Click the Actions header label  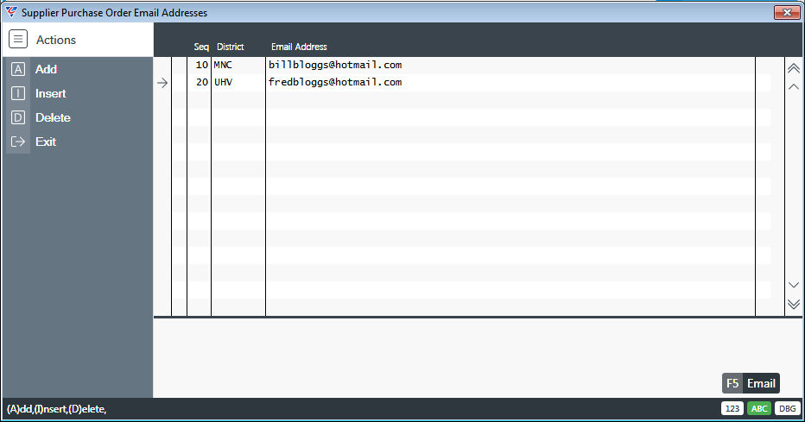click(56, 40)
